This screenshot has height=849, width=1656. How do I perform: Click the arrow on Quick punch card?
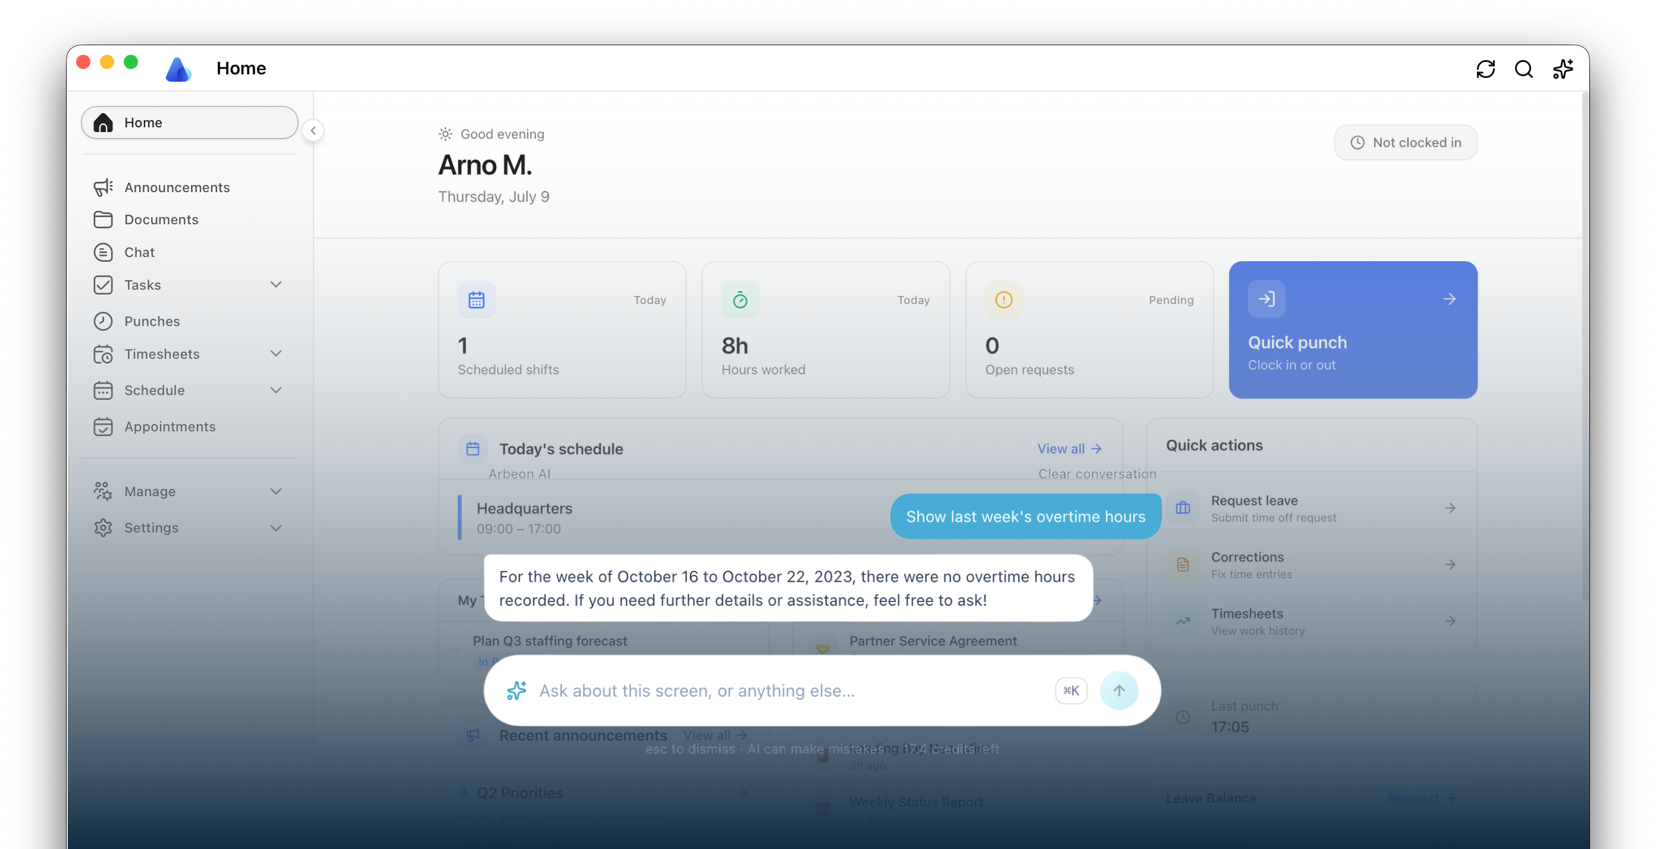(x=1449, y=299)
